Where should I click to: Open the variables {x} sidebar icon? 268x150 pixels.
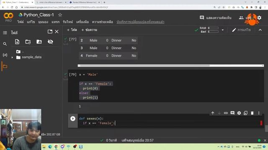(5, 55)
